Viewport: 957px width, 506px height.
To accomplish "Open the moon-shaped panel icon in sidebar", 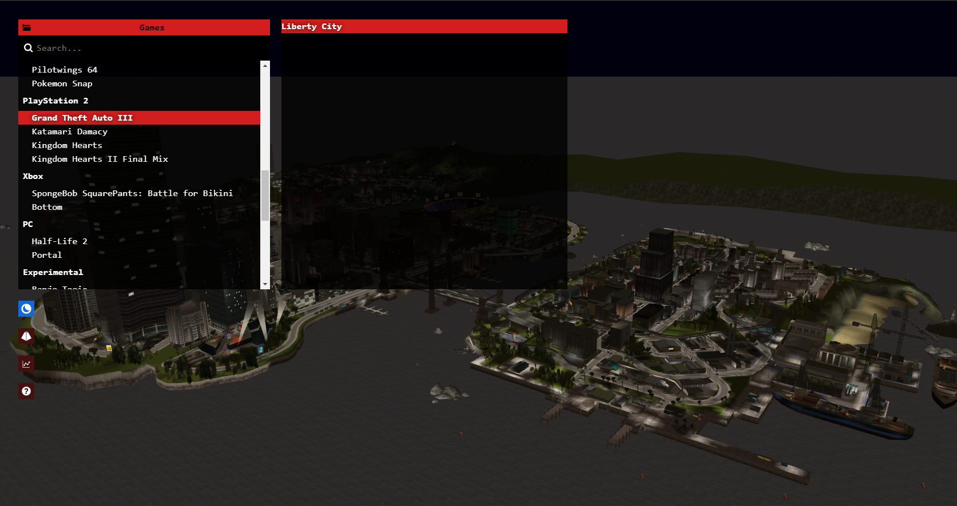I will 26,309.
